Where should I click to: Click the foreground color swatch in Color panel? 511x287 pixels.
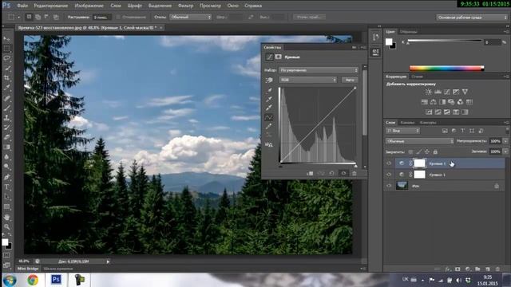pos(389,41)
